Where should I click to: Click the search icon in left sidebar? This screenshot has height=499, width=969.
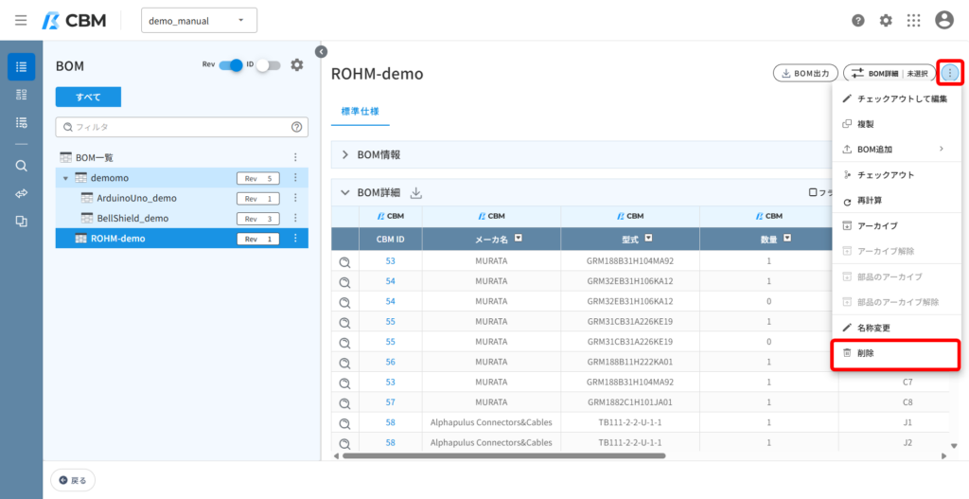(x=21, y=166)
